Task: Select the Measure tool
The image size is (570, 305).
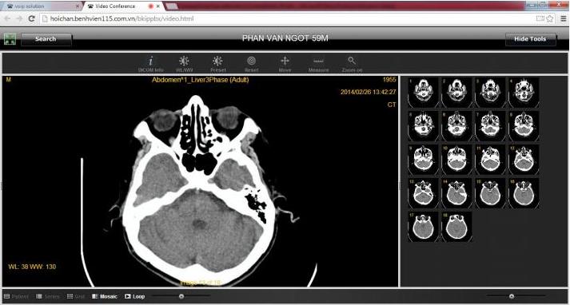Action: [x=318, y=64]
